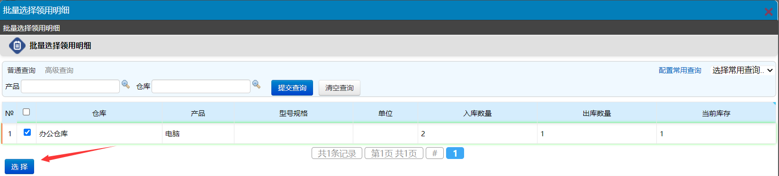Viewport: 779px width, 176px height.
Task: Click the 清空查询 button
Action: coord(340,88)
